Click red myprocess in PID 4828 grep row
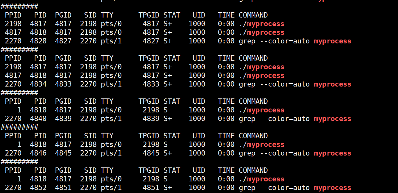The width and height of the screenshot is (398, 193). click(x=332, y=41)
